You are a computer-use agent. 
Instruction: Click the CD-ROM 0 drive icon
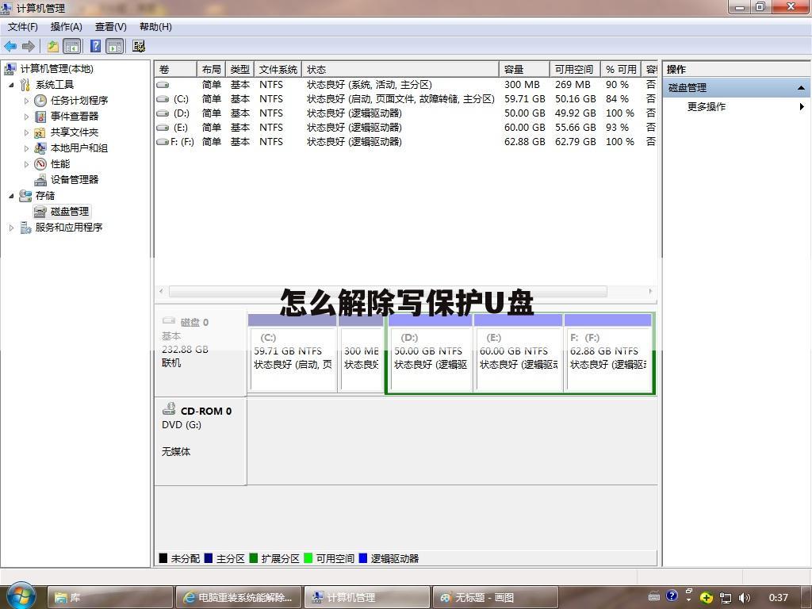click(x=169, y=408)
